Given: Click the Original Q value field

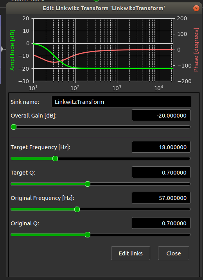Looking at the screenshot, I should (x=161, y=223).
